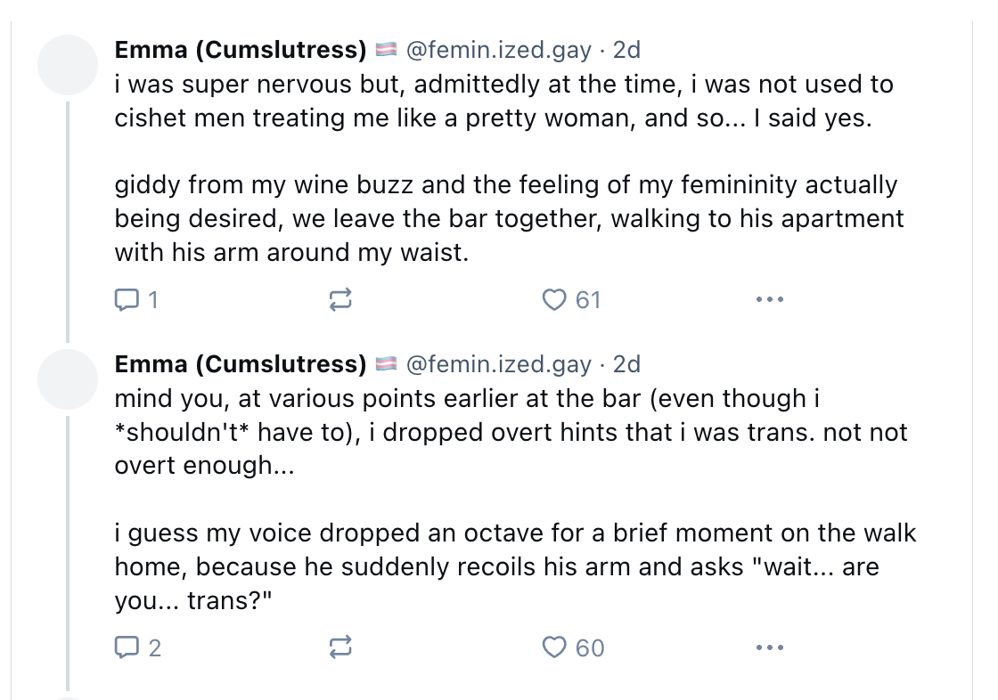
Task: Open the first post's 2d timestamp
Action: click(x=626, y=50)
